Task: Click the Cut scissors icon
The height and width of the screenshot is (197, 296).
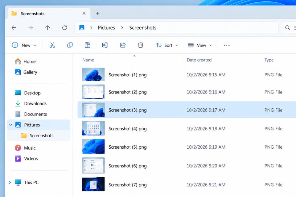Action: tap(52, 45)
